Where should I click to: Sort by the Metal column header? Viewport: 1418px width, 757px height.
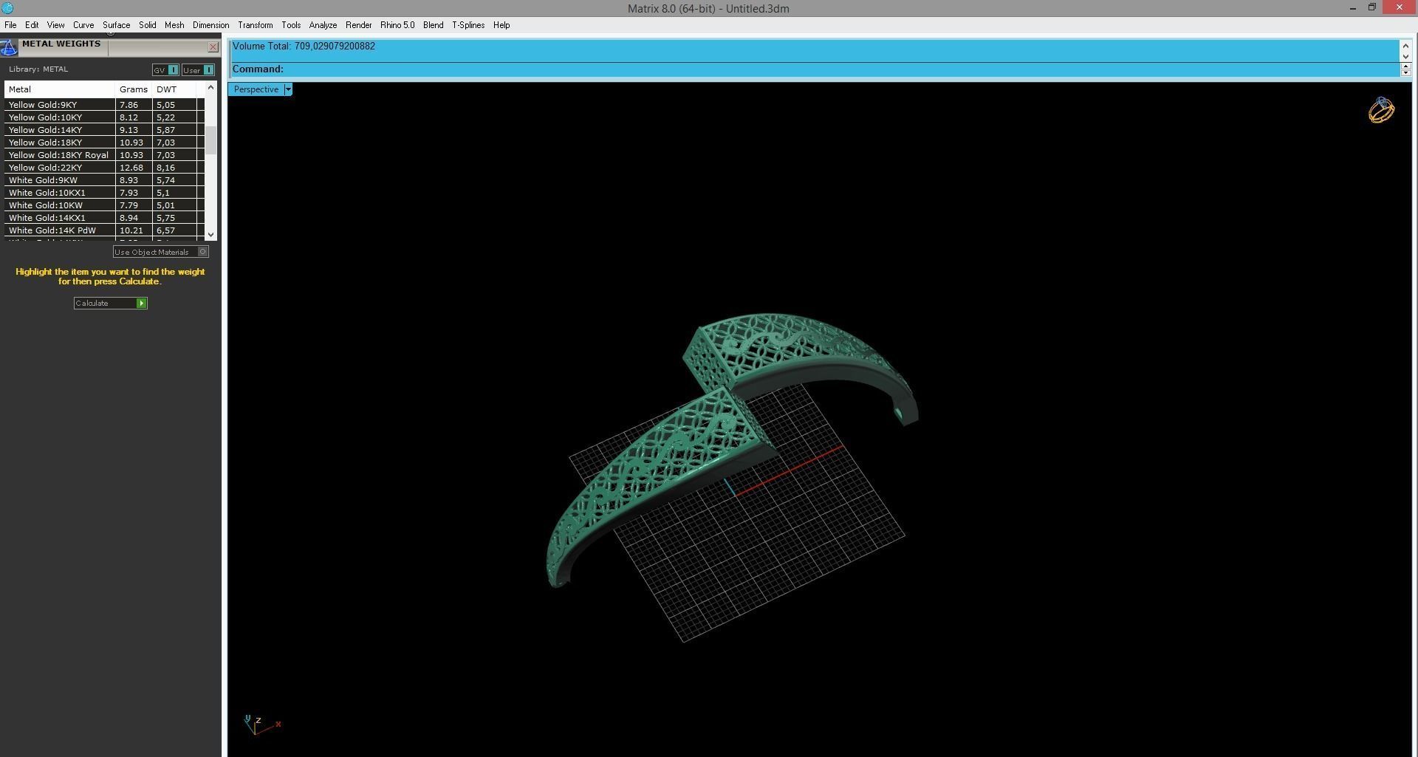pos(60,89)
